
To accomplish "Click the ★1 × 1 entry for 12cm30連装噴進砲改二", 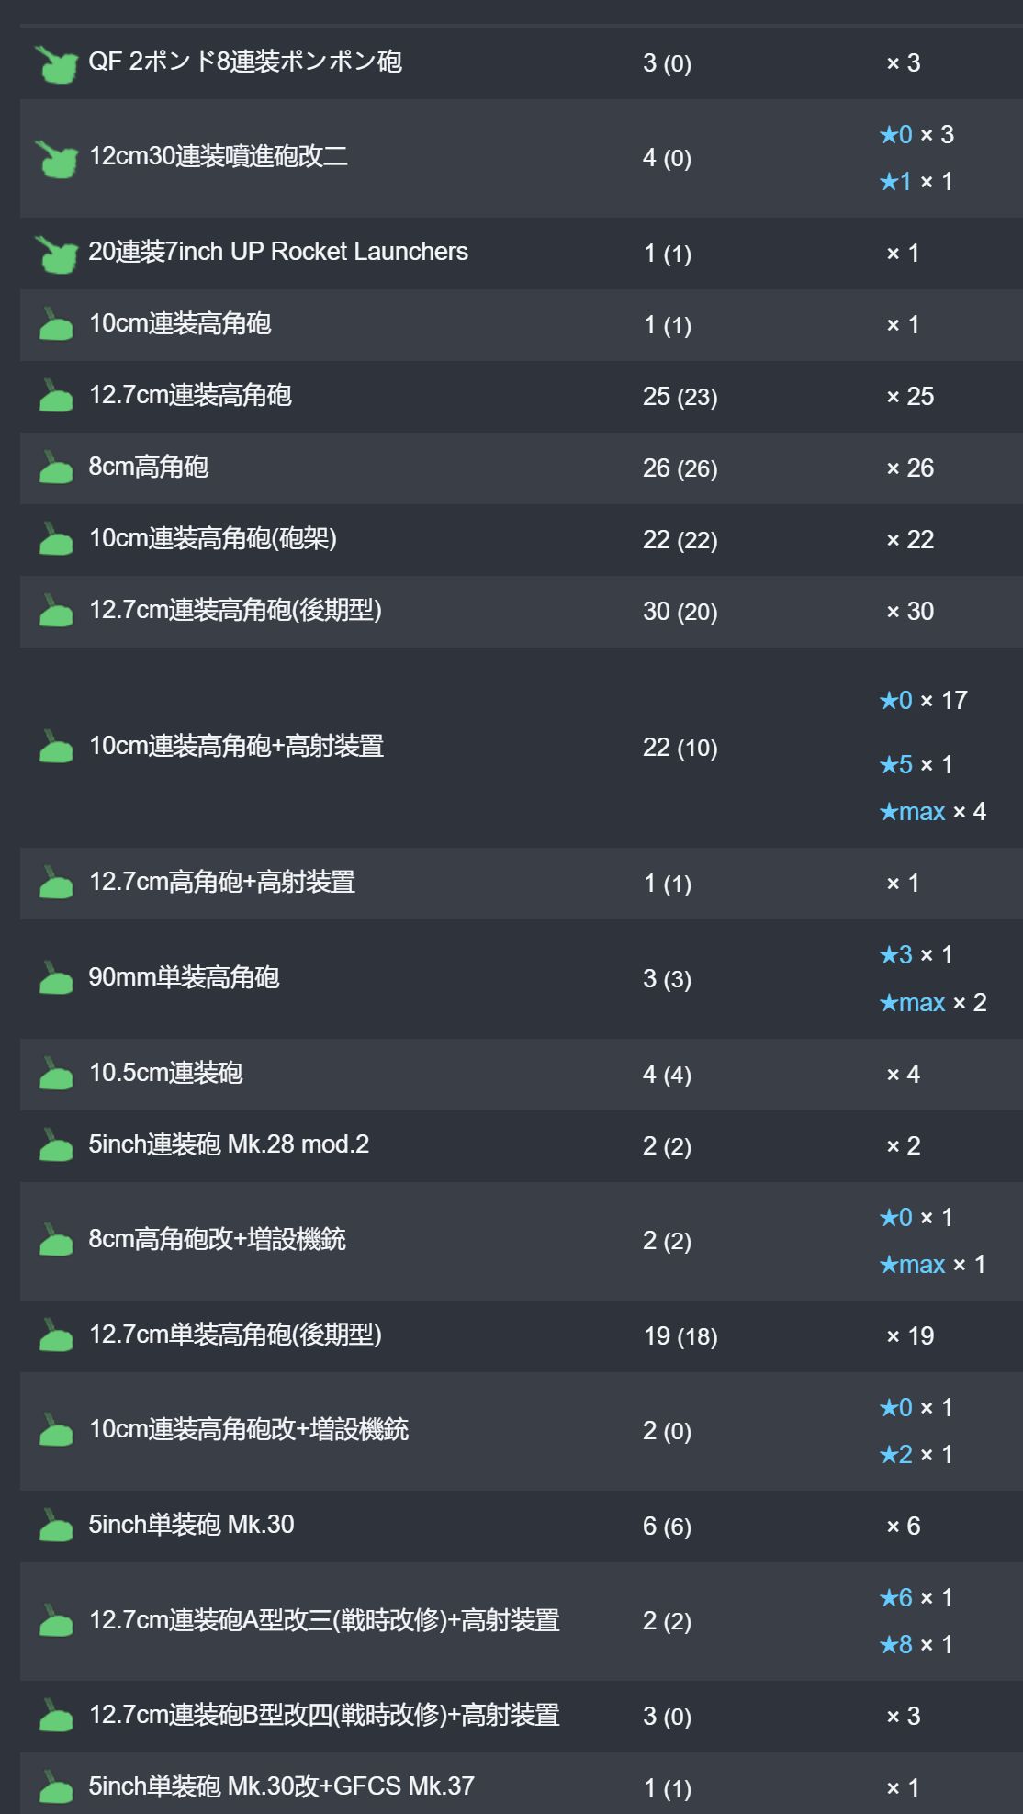I will [916, 182].
